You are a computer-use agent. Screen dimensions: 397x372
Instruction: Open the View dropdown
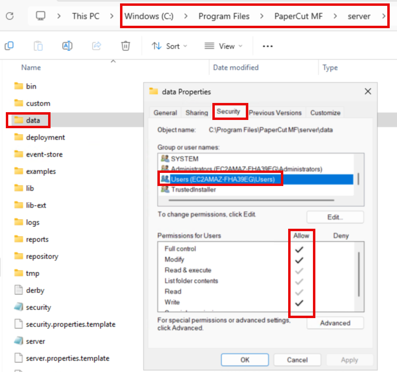224,46
